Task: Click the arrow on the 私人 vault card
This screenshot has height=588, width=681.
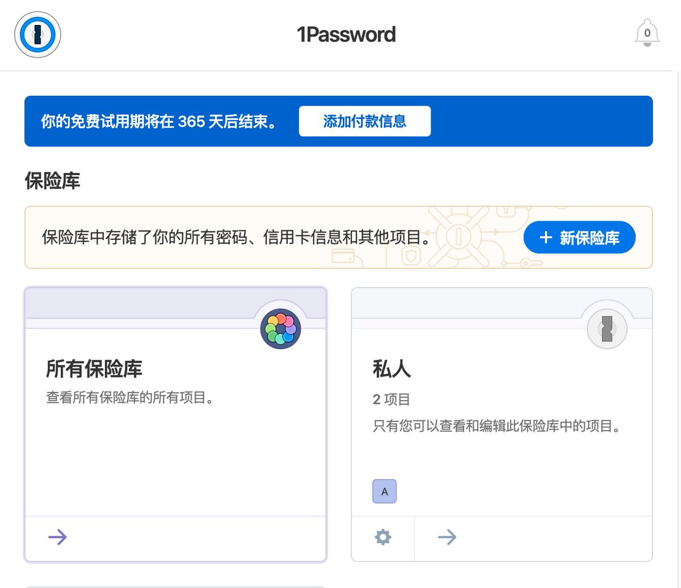Action: point(447,538)
